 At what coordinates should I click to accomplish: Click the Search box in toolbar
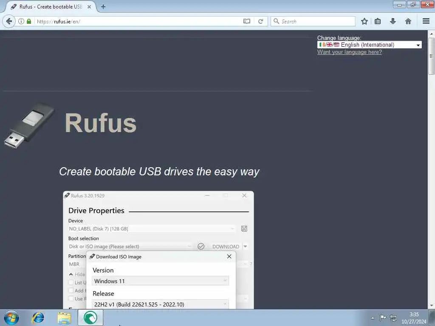point(313,21)
